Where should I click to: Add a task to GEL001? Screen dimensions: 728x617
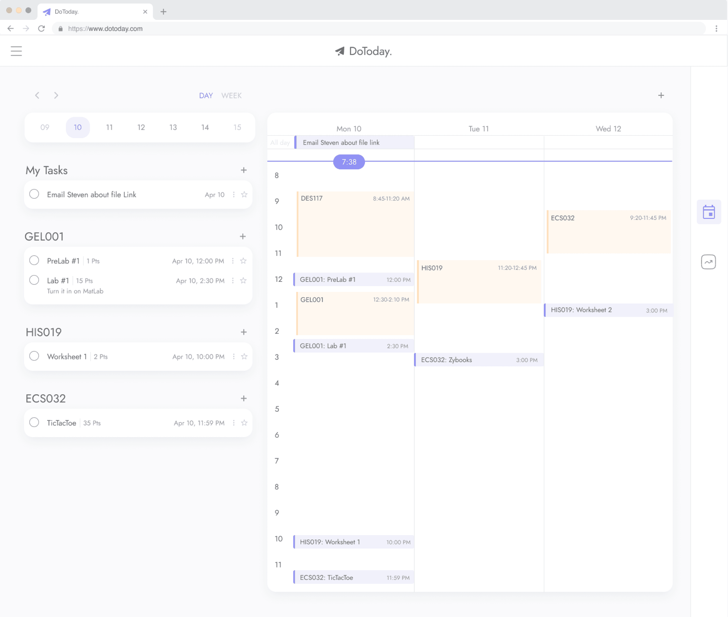(x=243, y=237)
